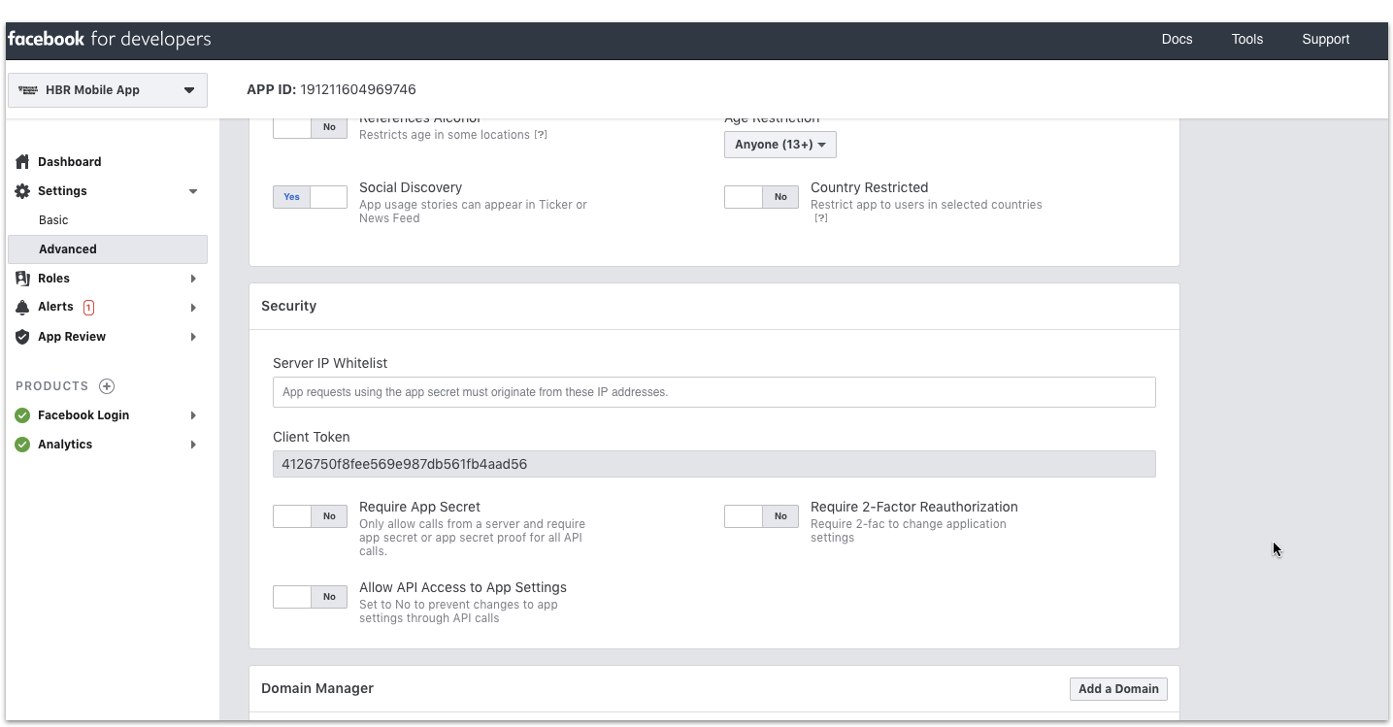The height and width of the screenshot is (727, 1393).
Task: Toggle the References Alcohol switch
Action: [x=310, y=126]
